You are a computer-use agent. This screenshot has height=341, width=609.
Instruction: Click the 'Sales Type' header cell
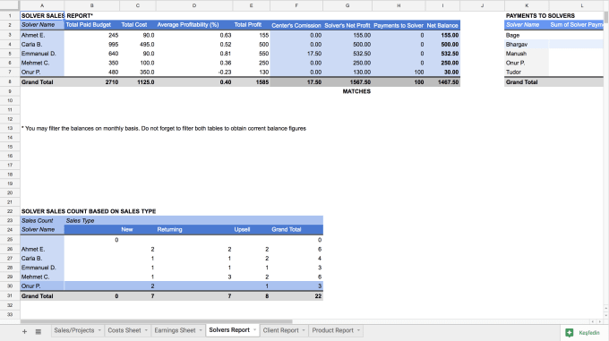click(80, 220)
